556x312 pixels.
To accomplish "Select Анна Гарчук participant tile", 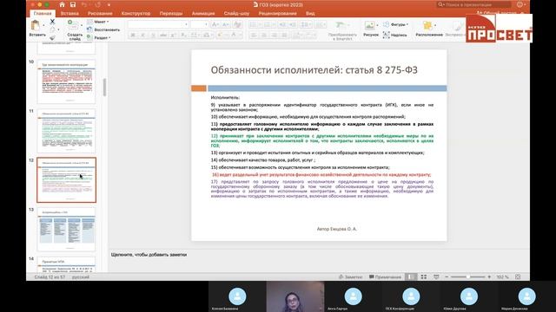I will pos(353,296).
